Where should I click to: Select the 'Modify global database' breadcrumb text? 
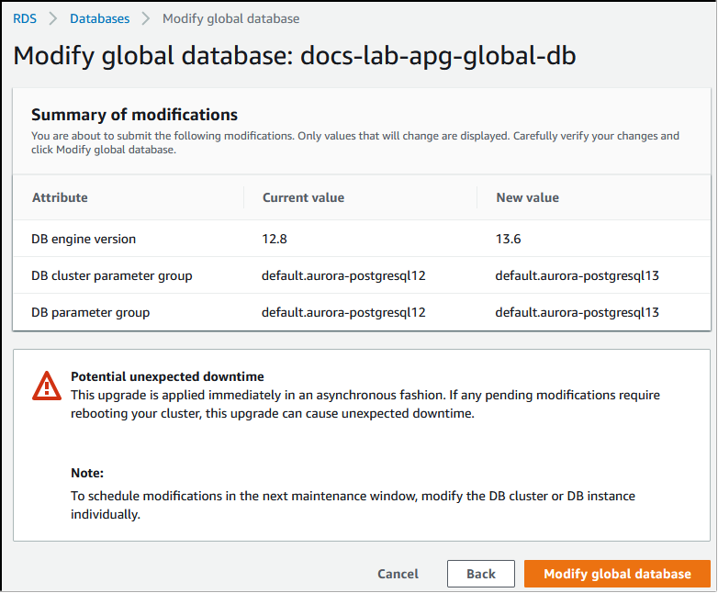pos(230,18)
